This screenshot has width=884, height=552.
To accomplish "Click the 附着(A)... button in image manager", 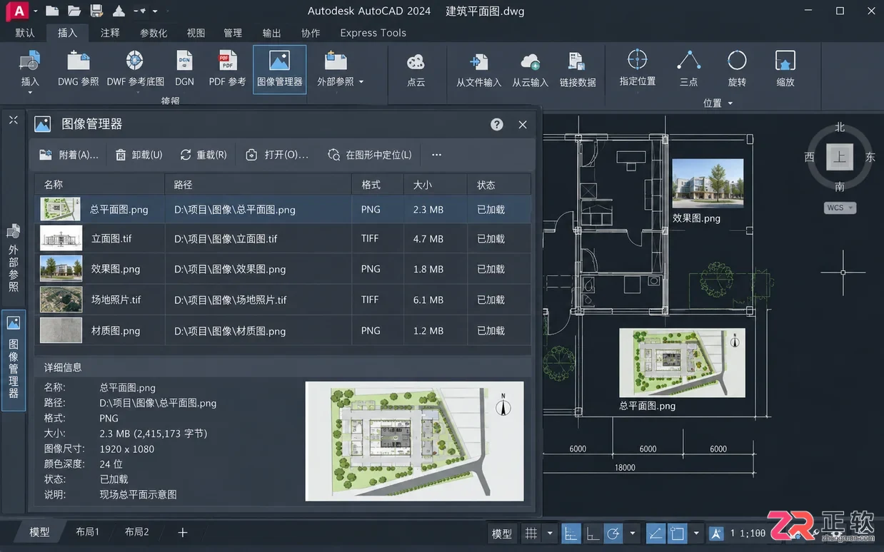I will click(x=69, y=155).
